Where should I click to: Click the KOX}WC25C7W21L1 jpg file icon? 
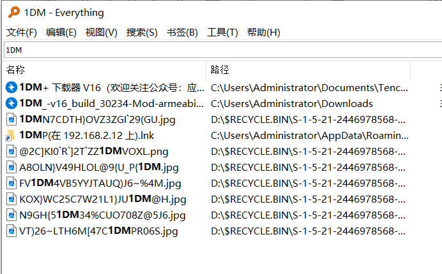[11, 199]
